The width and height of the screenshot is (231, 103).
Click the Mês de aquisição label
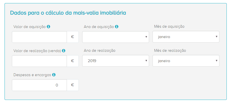click(169, 27)
